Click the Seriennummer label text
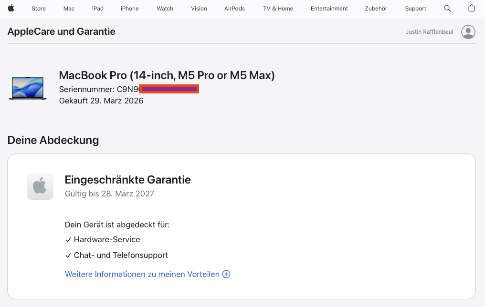 pos(86,89)
